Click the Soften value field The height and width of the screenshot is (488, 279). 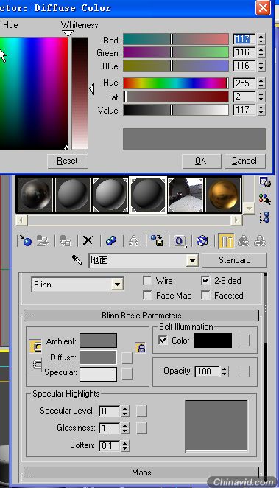[x=110, y=446]
